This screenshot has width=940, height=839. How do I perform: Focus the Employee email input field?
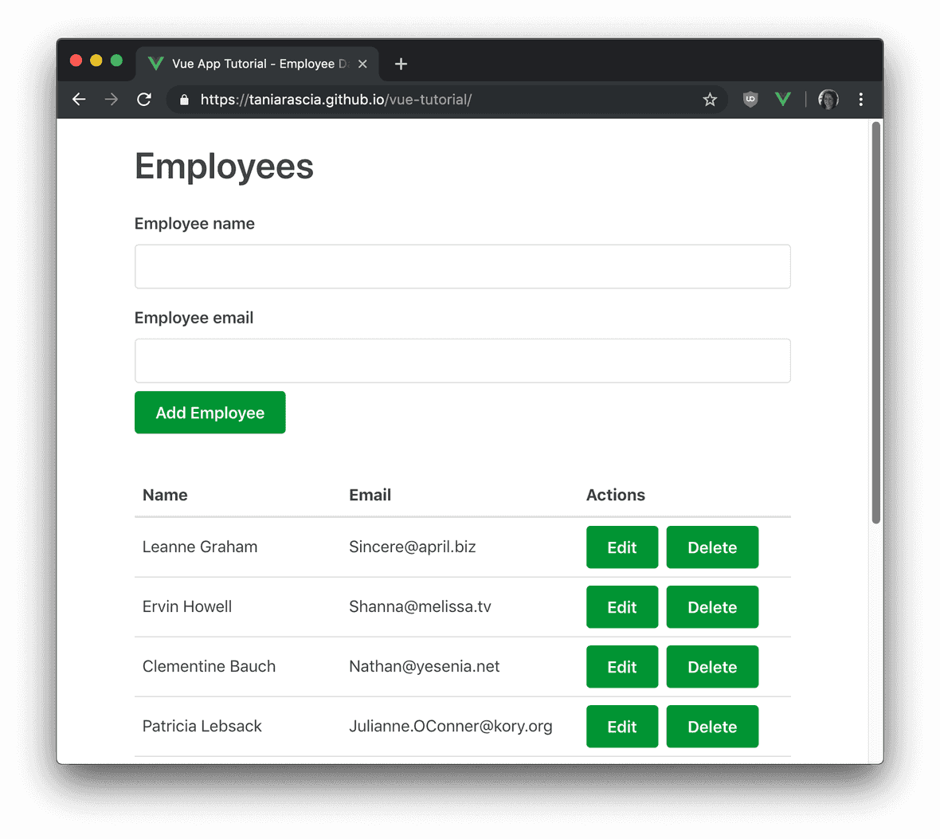pos(462,360)
